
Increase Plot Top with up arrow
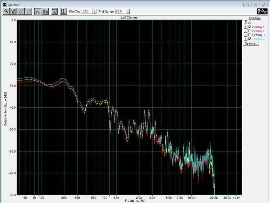pos(95,10)
